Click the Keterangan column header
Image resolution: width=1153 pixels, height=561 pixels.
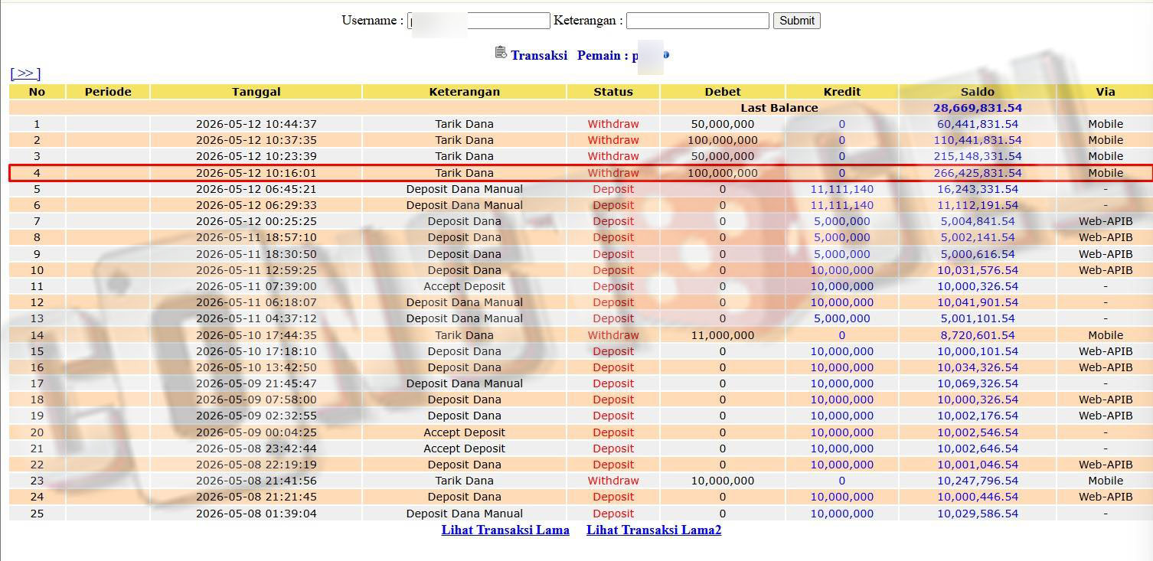464,92
